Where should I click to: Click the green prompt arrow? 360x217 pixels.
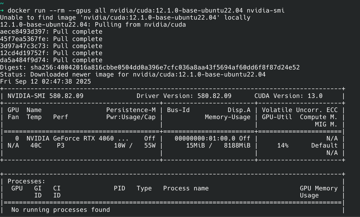tap(2, 11)
